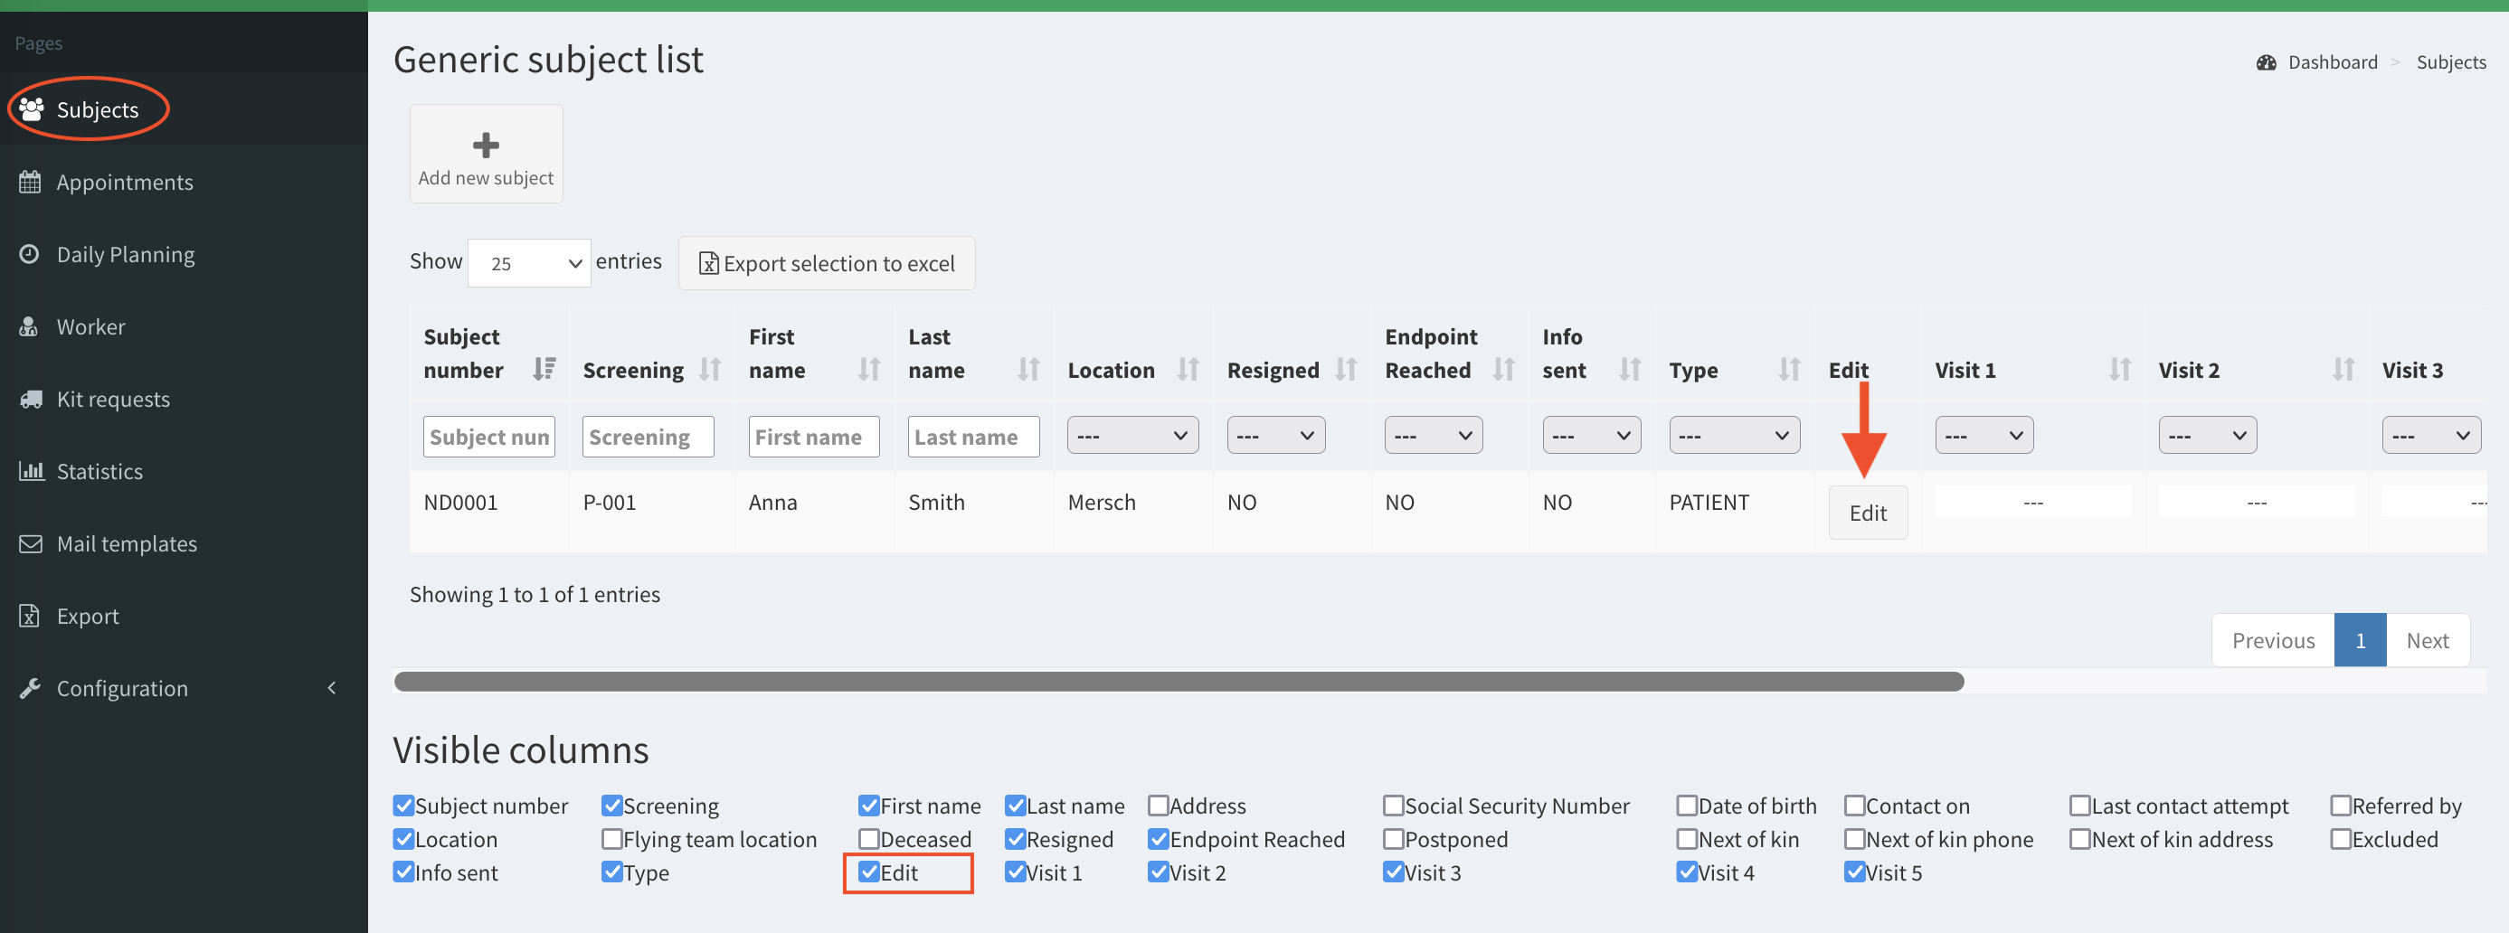Uncheck the Edit visible column checkbox
This screenshot has width=2509, height=933.
(x=869, y=872)
